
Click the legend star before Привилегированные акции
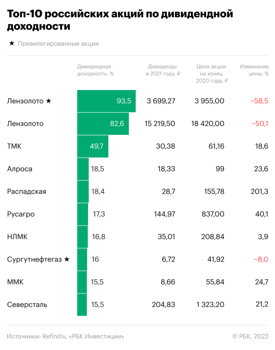pyautogui.click(x=12, y=43)
